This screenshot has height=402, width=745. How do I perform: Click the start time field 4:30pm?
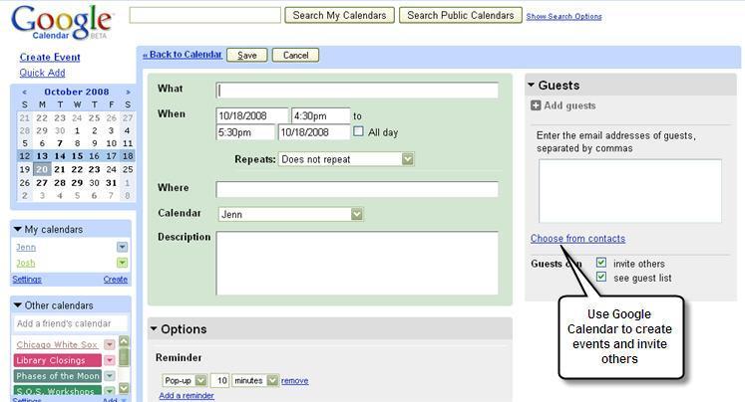click(x=321, y=115)
